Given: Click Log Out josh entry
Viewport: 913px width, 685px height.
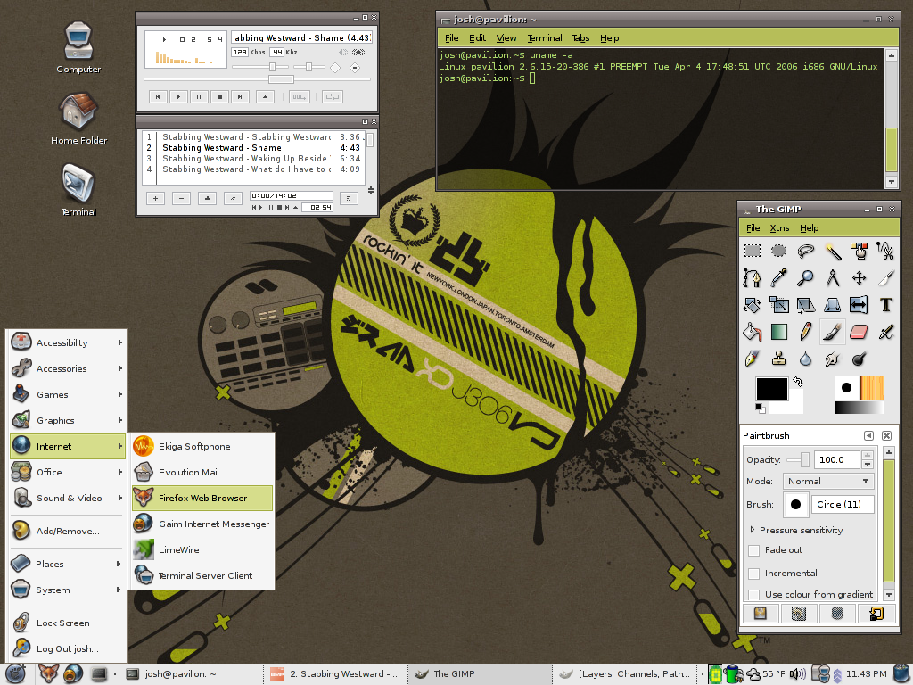Looking at the screenshot, I should (68, 648).
